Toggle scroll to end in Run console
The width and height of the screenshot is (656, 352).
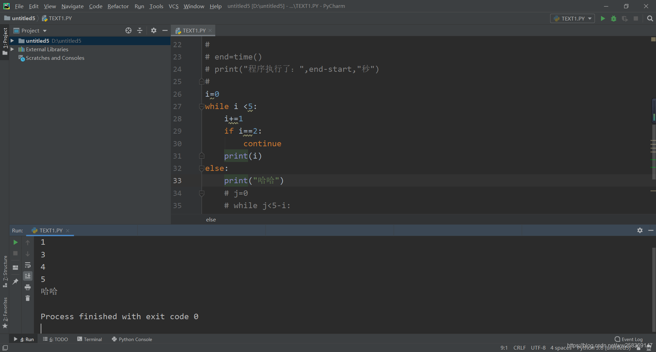click(28, 276)
